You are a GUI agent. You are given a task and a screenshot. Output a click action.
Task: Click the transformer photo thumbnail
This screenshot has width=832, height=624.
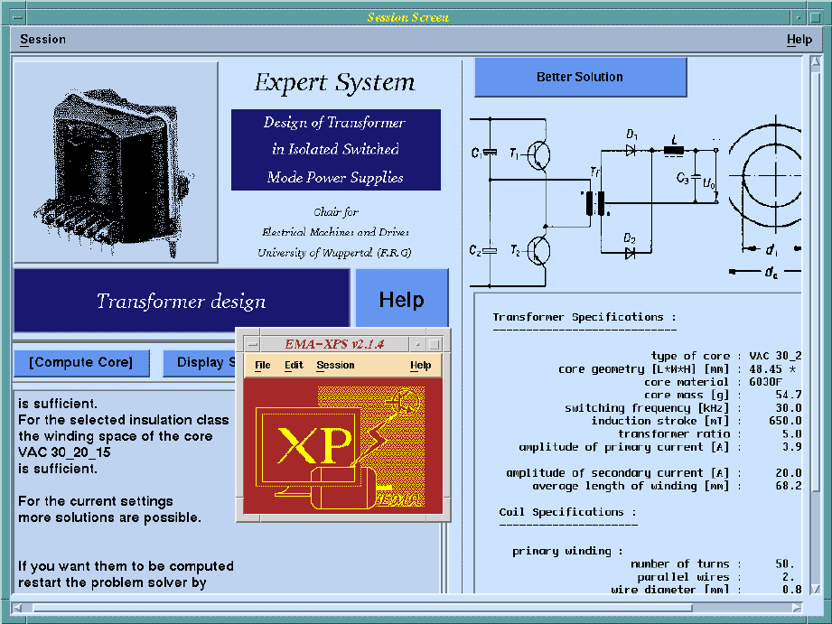pyautogui.click(x=116, y=162)
